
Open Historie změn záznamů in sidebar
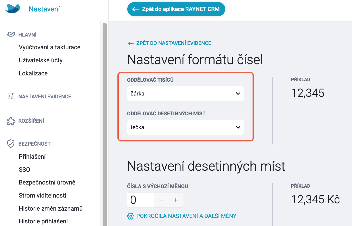tap(51, 209)
